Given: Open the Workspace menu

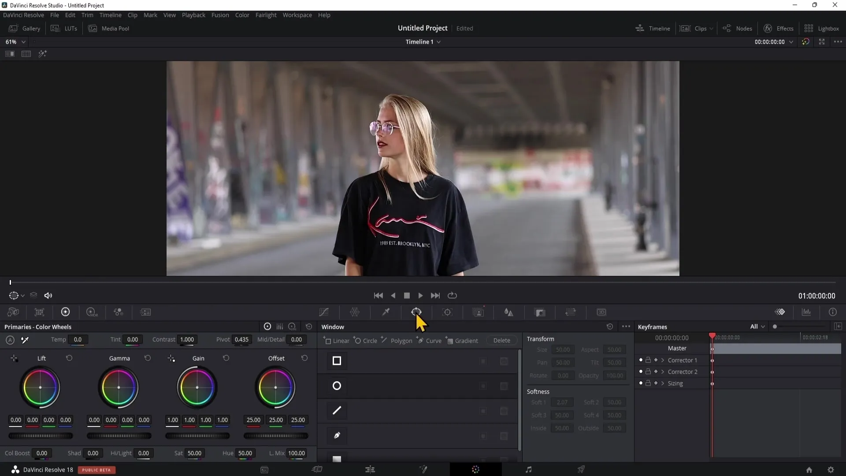Looking at the screenshot, I should click(297, 15).
